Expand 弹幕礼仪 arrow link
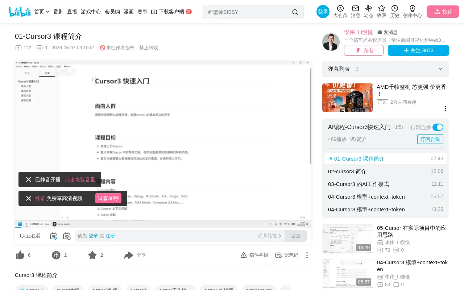Screen dimensions: 464x290 [270, 236]
